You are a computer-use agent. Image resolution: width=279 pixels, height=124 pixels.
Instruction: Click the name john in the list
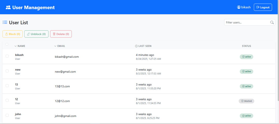pos(18,114)
